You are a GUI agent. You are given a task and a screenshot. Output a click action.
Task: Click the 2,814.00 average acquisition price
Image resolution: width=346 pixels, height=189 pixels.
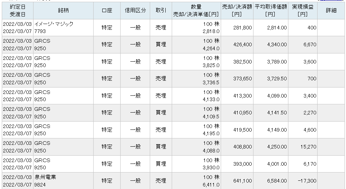click(277, 28)
